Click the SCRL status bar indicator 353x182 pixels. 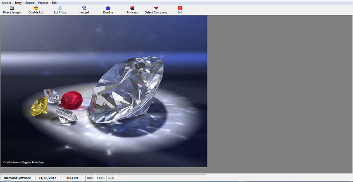point(111,178)
